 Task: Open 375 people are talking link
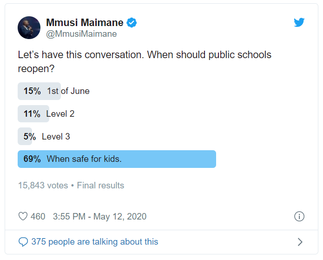click(x=94, y=242)
